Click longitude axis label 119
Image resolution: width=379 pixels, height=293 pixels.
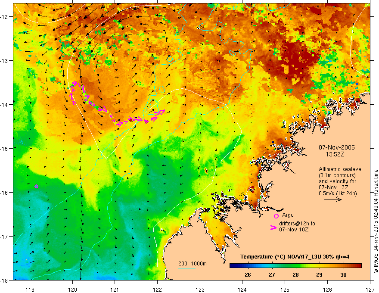(30, 290)
